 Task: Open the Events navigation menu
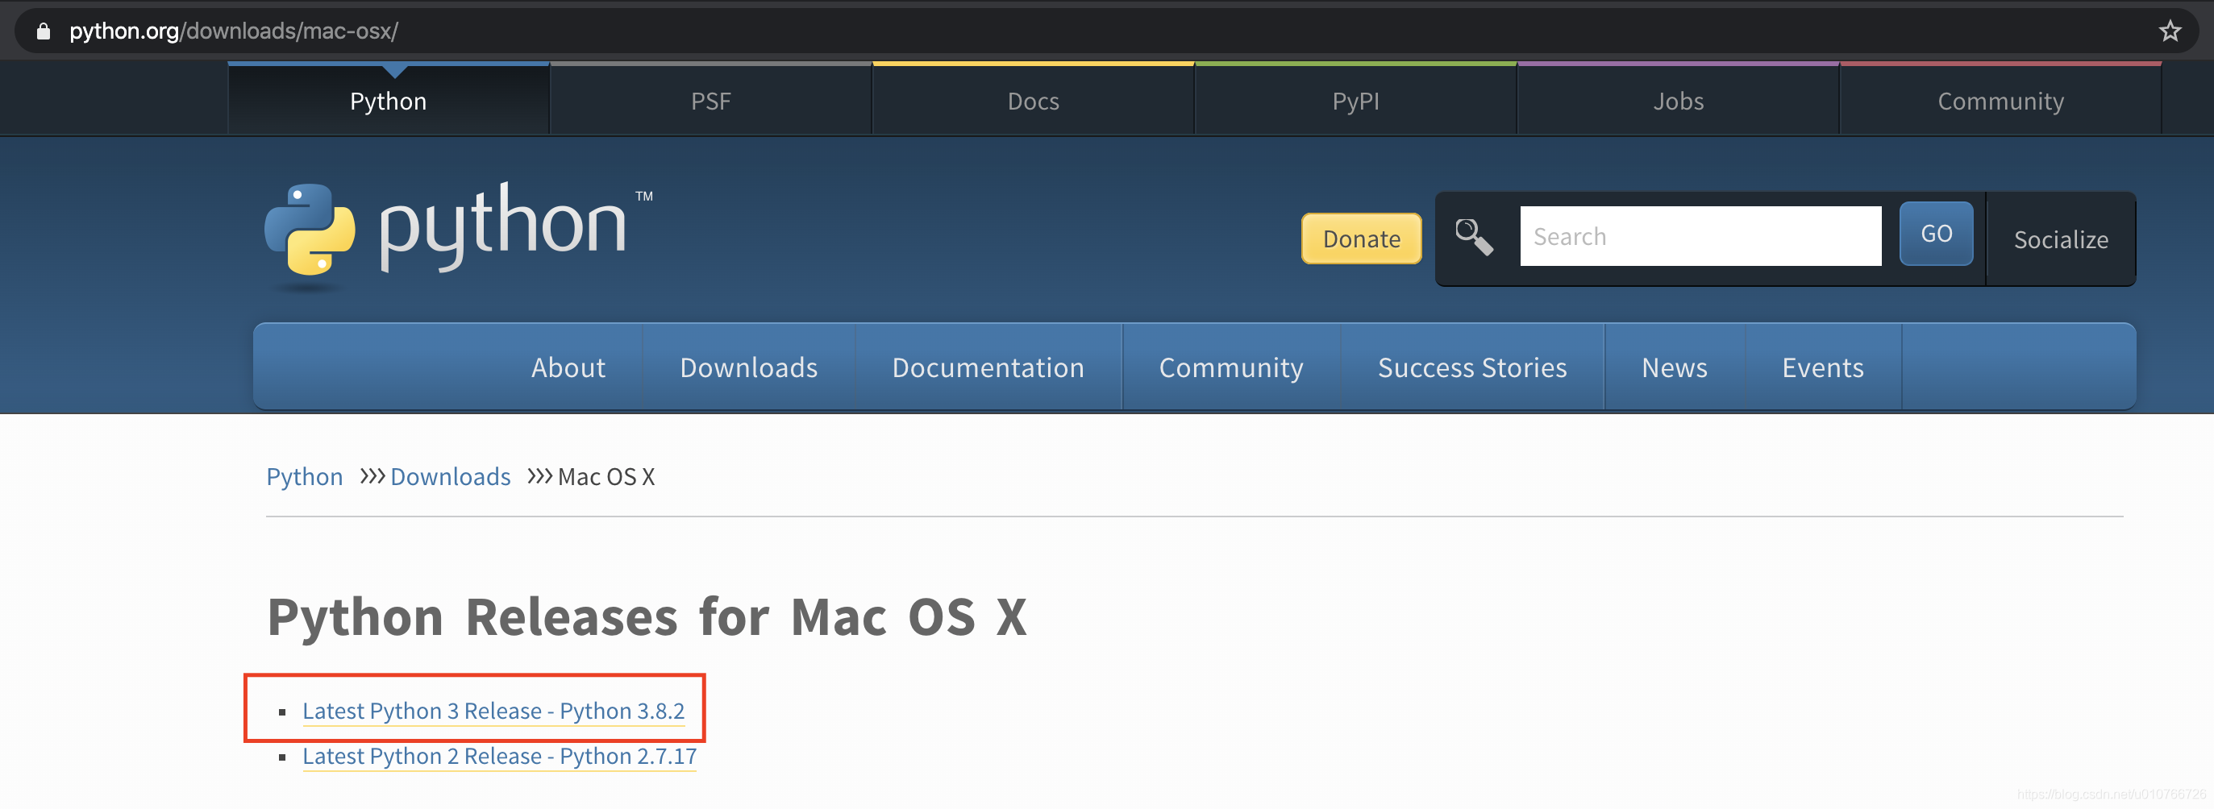1823,367
